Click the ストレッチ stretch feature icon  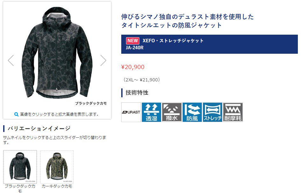tap(213, 112)
